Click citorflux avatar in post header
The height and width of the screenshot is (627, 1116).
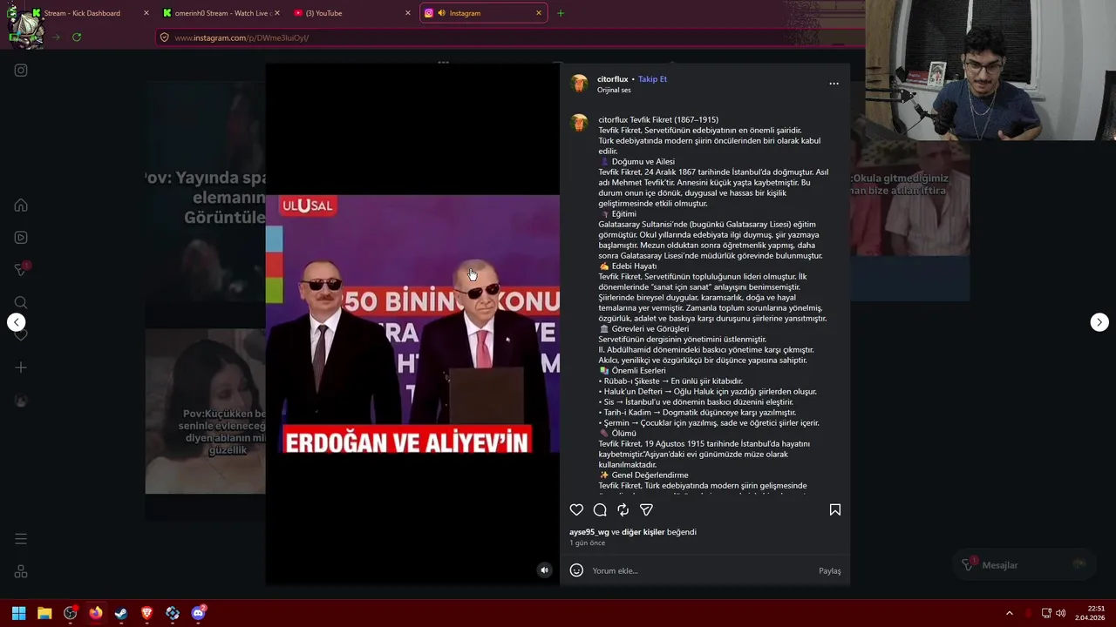tap(579, 84)
